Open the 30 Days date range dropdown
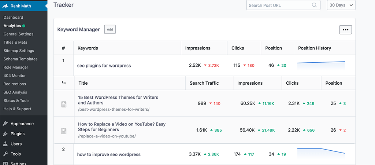Image resolution: width=375 pixels, height=165 pixels. (x=341, y=5)
